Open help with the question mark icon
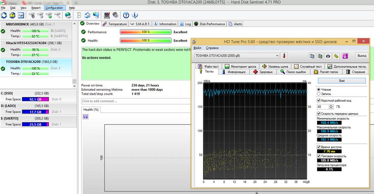 click(126, 15)
